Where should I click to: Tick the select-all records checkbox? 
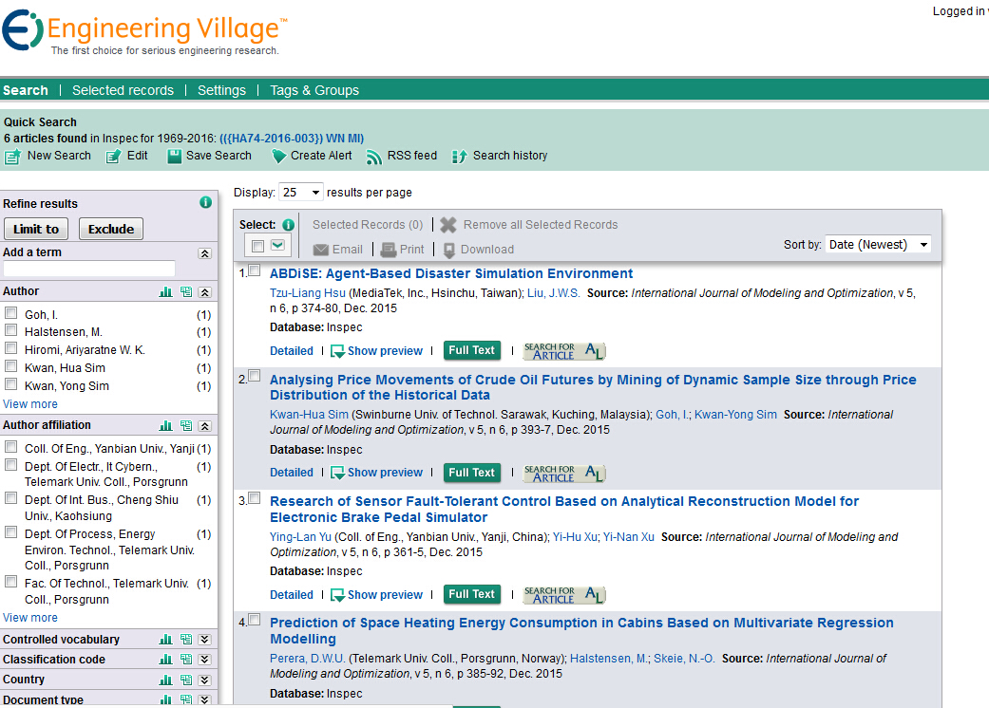pos(257,246)
